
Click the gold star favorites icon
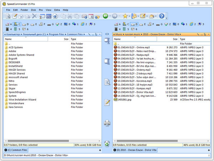(x=125, y=16)
